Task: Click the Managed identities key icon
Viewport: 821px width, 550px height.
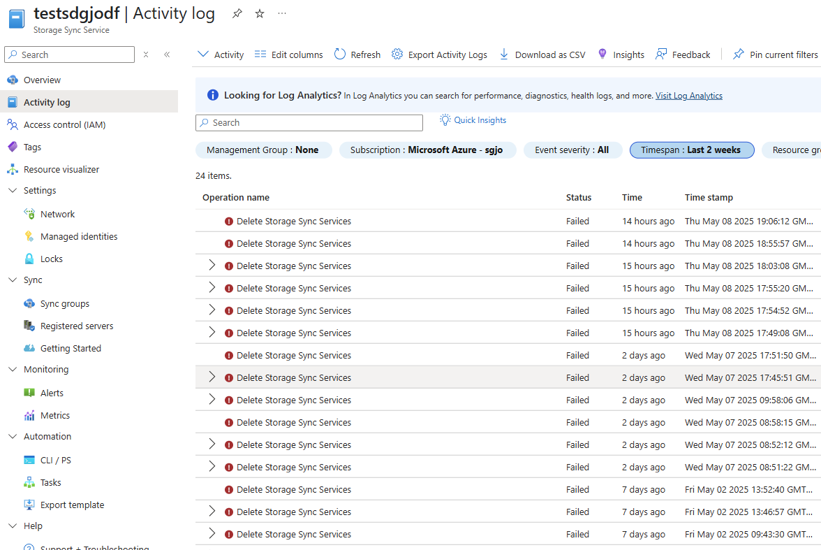Action: pos(29,236)
